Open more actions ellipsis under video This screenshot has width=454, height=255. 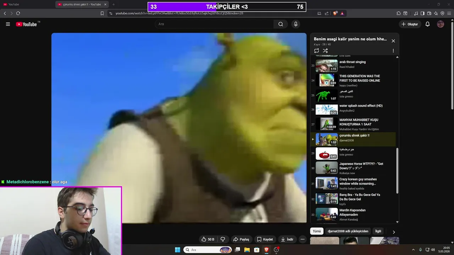tap(302, 239)
